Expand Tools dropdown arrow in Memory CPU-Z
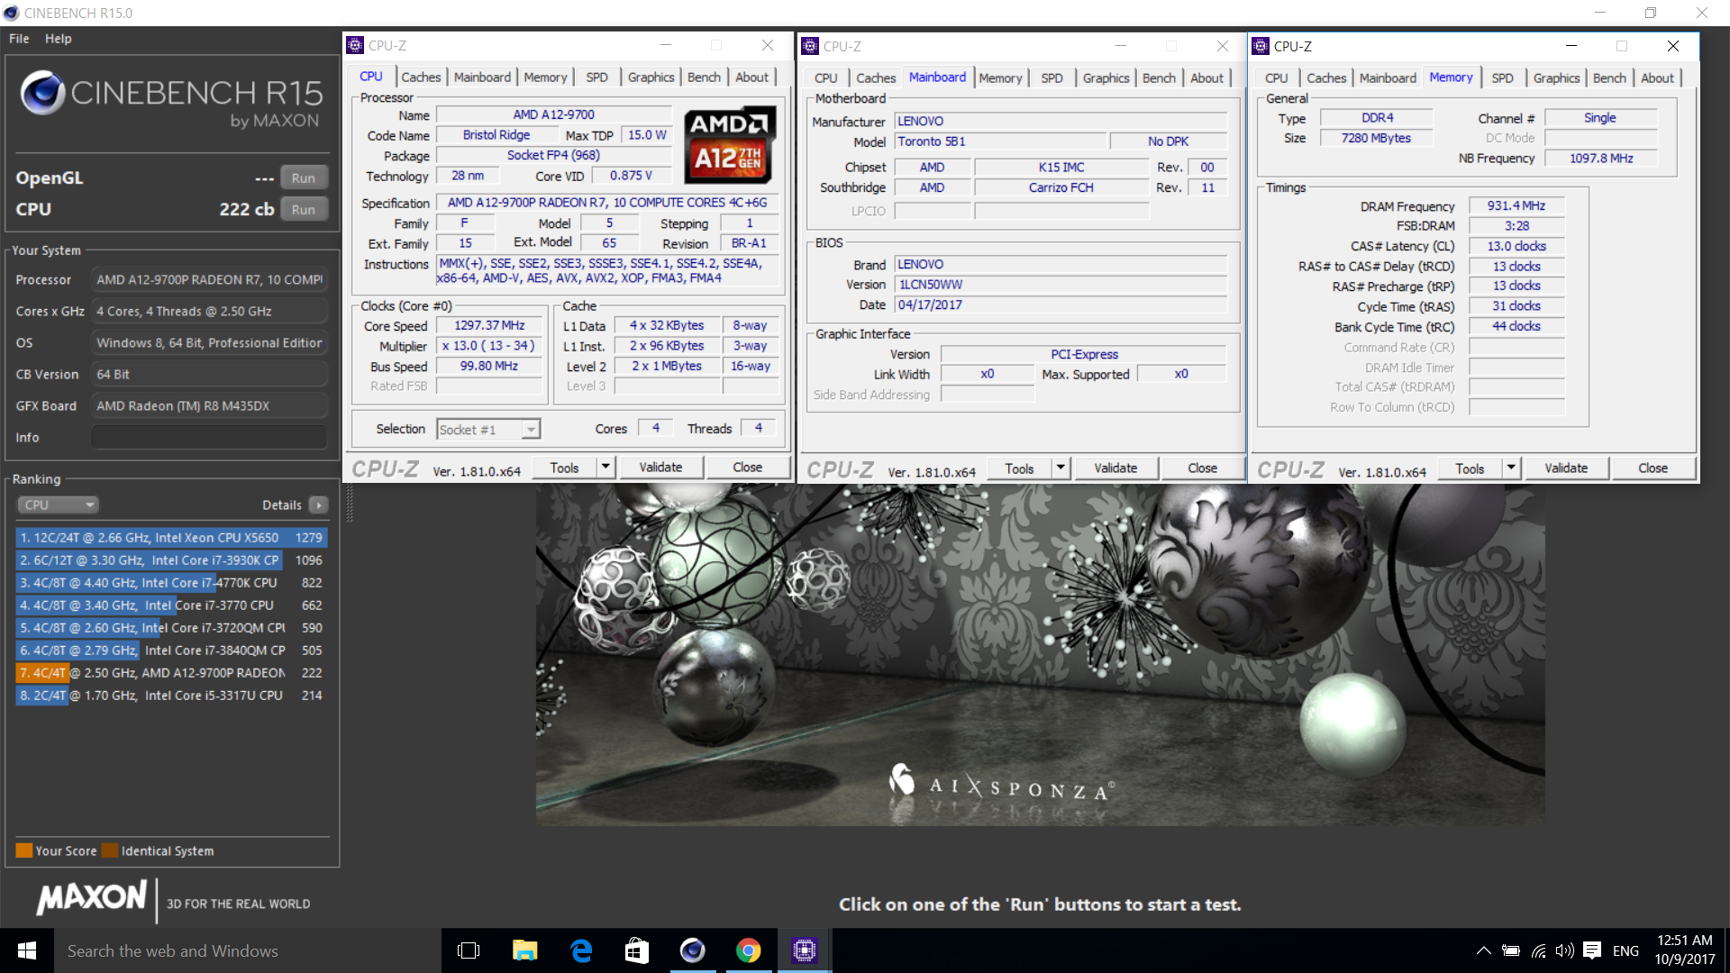 click(x=1511, y=468)
